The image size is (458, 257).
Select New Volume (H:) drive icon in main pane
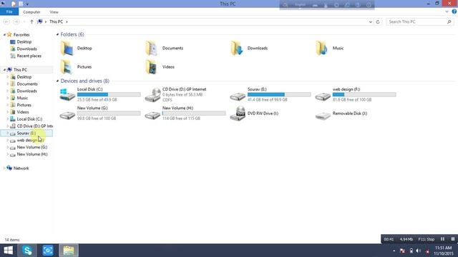tap(152, 115)
